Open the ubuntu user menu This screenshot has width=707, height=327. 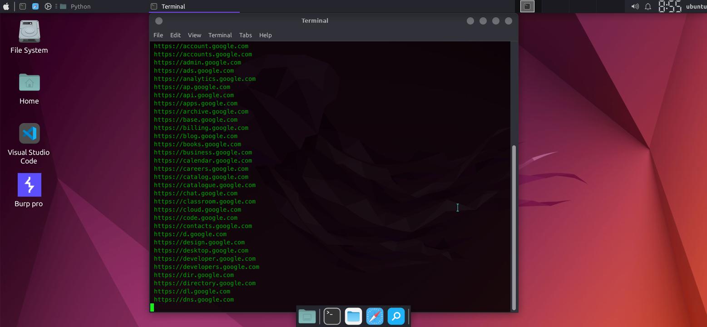point(696,6)
